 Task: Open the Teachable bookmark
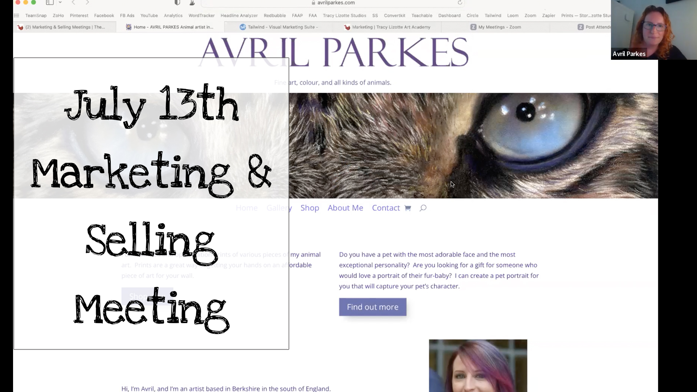[x=422, y=16]
